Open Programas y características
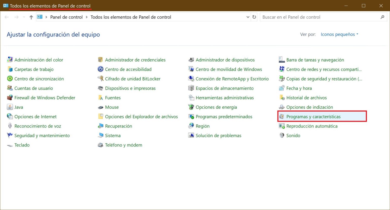Screen dimensions: 390x210 [314, 117]
